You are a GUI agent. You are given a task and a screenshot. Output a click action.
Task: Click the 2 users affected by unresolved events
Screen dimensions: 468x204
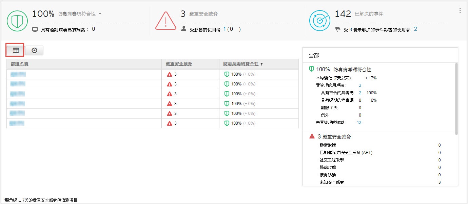click(415, 29)
